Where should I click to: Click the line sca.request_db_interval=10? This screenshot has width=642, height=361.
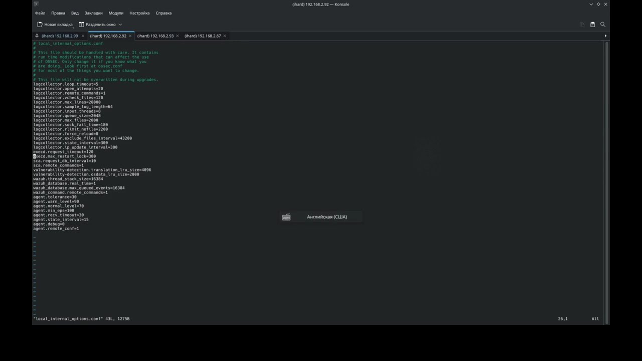point(65,161)
